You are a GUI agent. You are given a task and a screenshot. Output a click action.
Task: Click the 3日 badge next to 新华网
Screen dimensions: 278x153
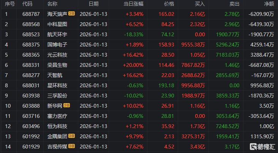coord(66,105)
